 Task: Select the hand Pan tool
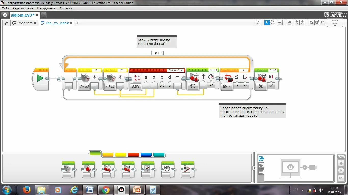click(x=272, y=23)
